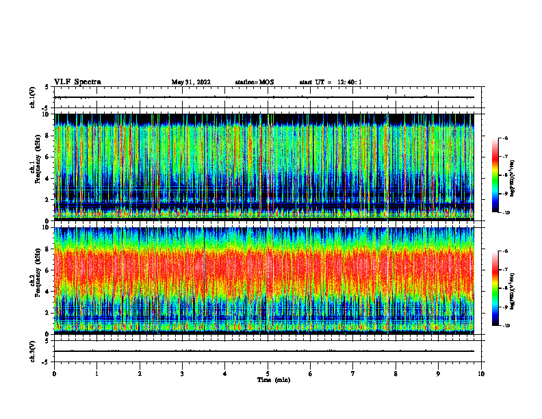The width and height of the screenshot is (542, 419).
Task: Click the time axis tick label "2"
Action: tap(140, 374)
